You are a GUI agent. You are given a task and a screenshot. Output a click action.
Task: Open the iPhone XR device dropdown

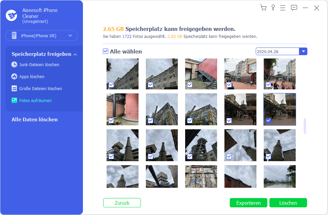click(42, 36)
